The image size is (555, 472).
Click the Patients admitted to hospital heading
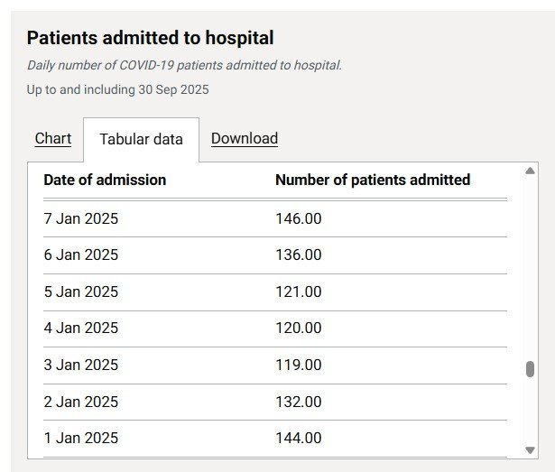150,38
